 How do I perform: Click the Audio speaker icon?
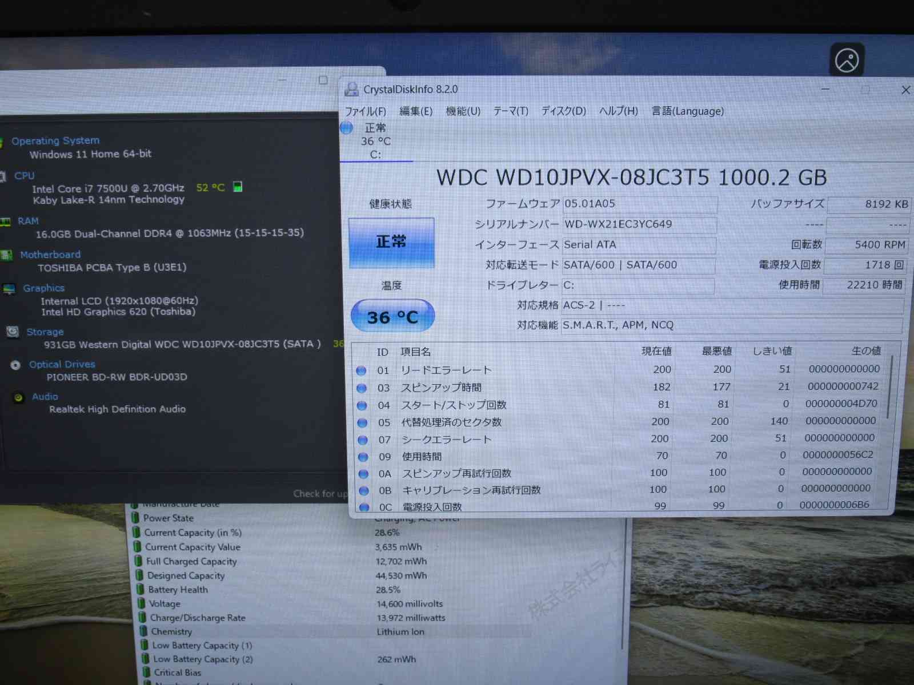(x=18, y=397)
